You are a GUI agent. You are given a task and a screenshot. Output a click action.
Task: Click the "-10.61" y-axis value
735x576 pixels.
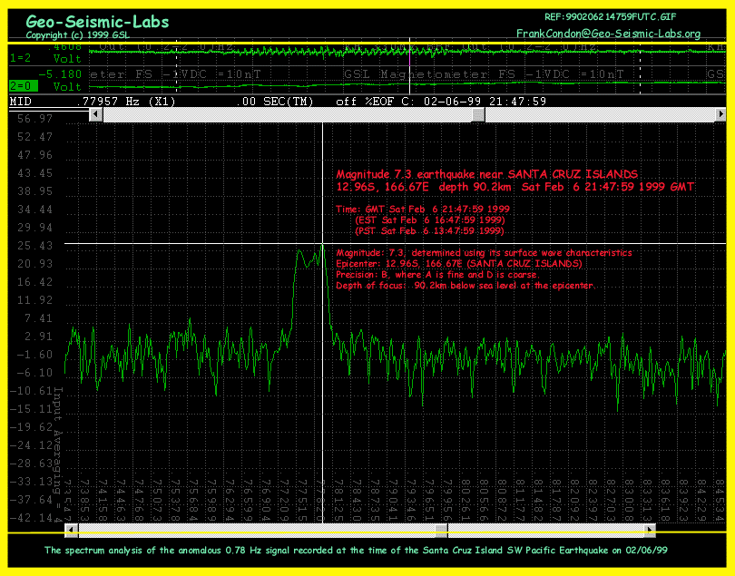click(32, 391)
